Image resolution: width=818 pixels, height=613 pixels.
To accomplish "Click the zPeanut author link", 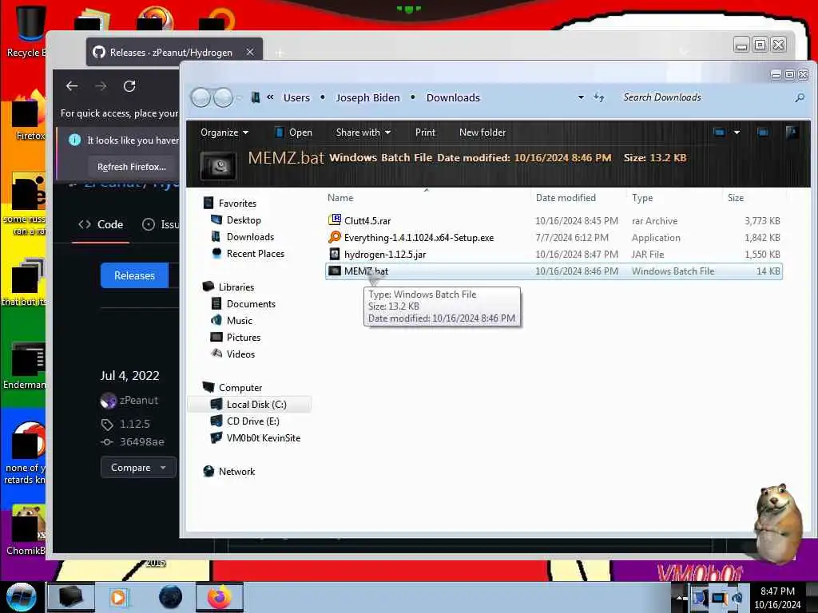I will pyautogui.click(x=138, y=401).
